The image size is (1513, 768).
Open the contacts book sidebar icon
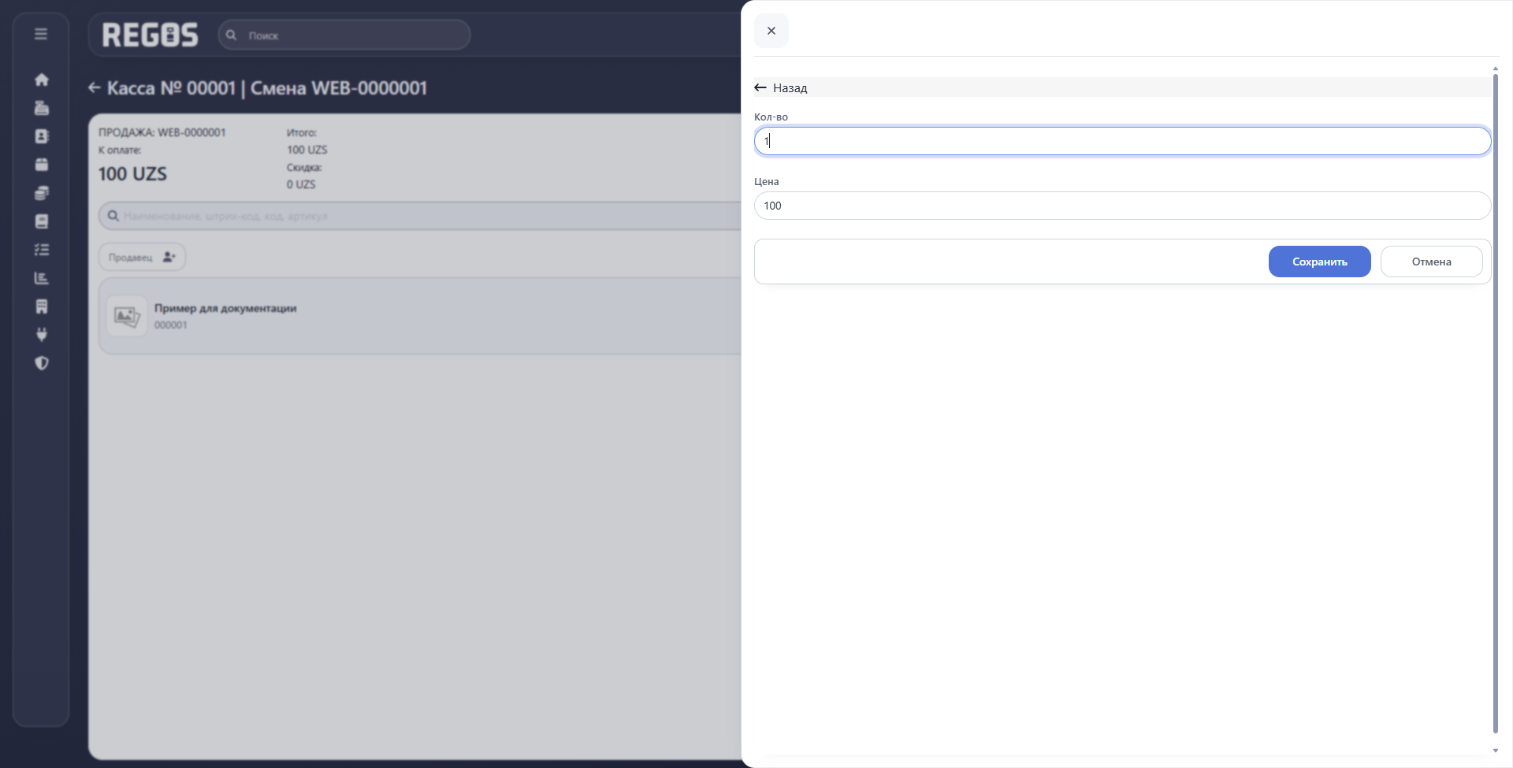point(42,136)
